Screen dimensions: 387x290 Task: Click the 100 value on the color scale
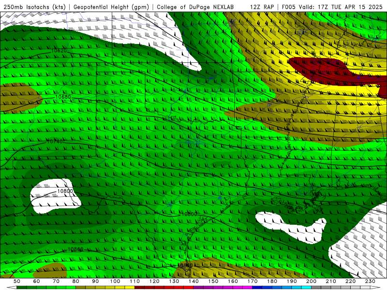tap(115, 281)
